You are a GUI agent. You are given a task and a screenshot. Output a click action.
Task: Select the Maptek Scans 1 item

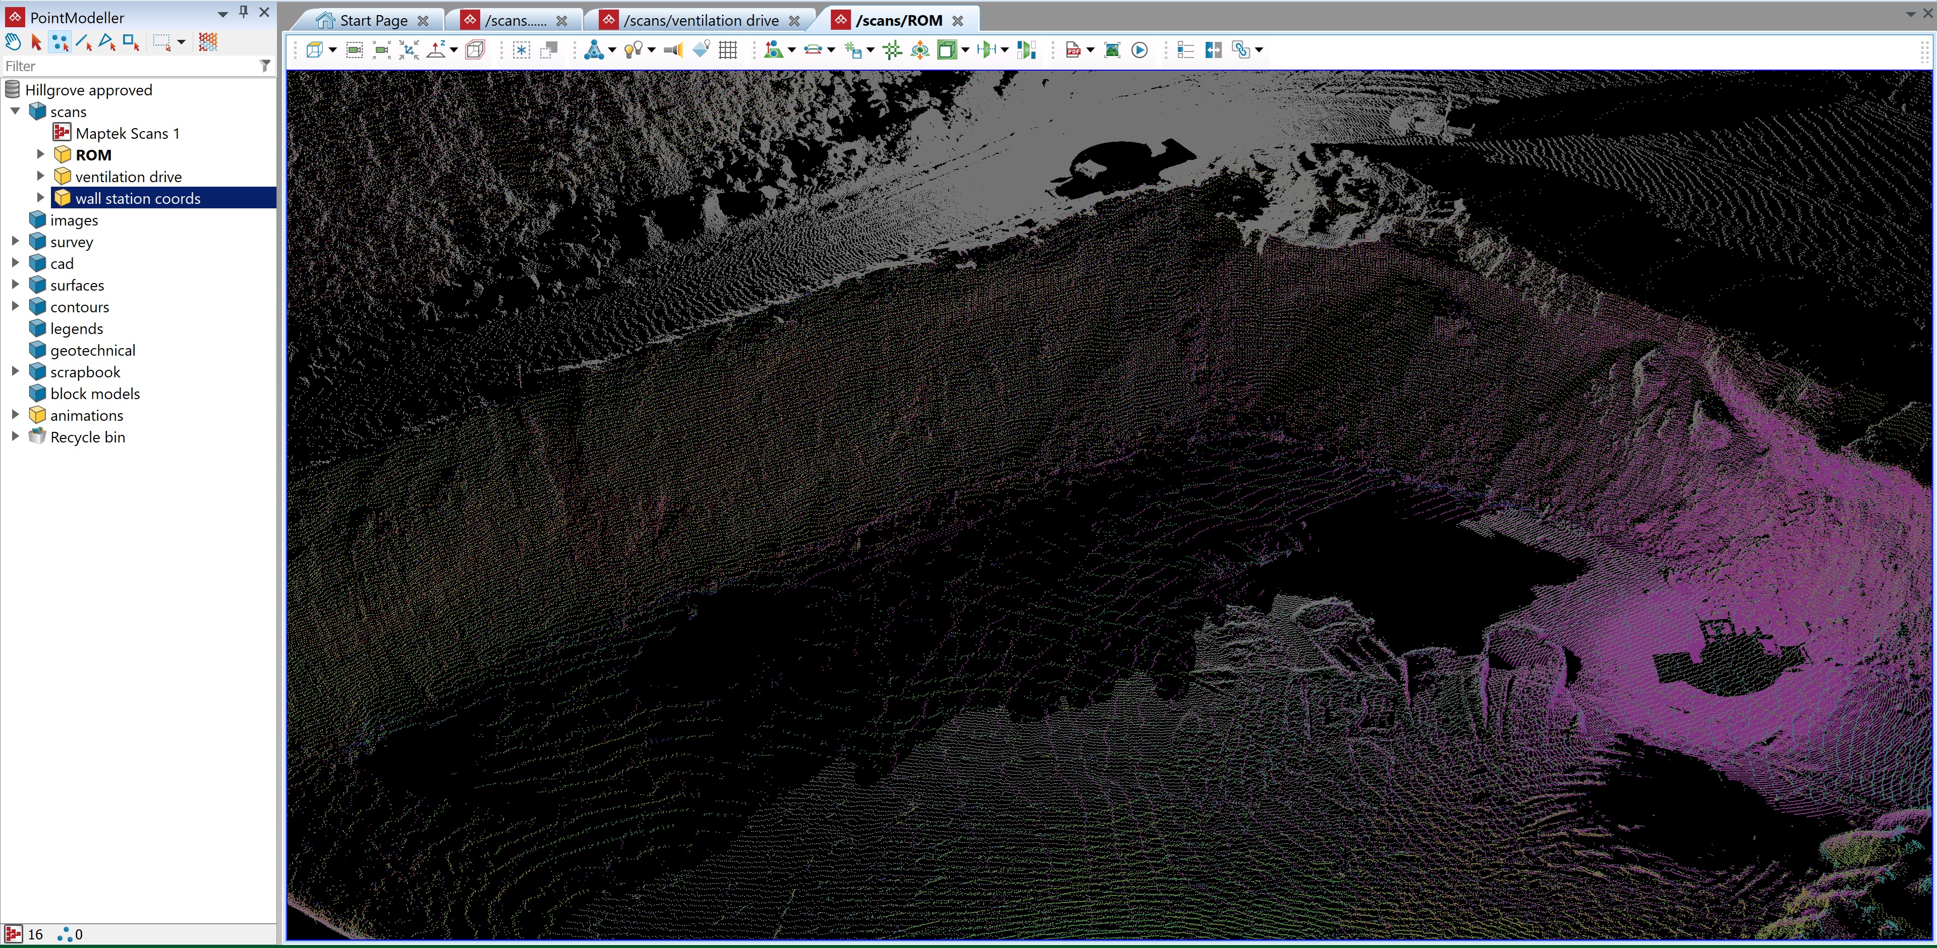click(127, 133)
